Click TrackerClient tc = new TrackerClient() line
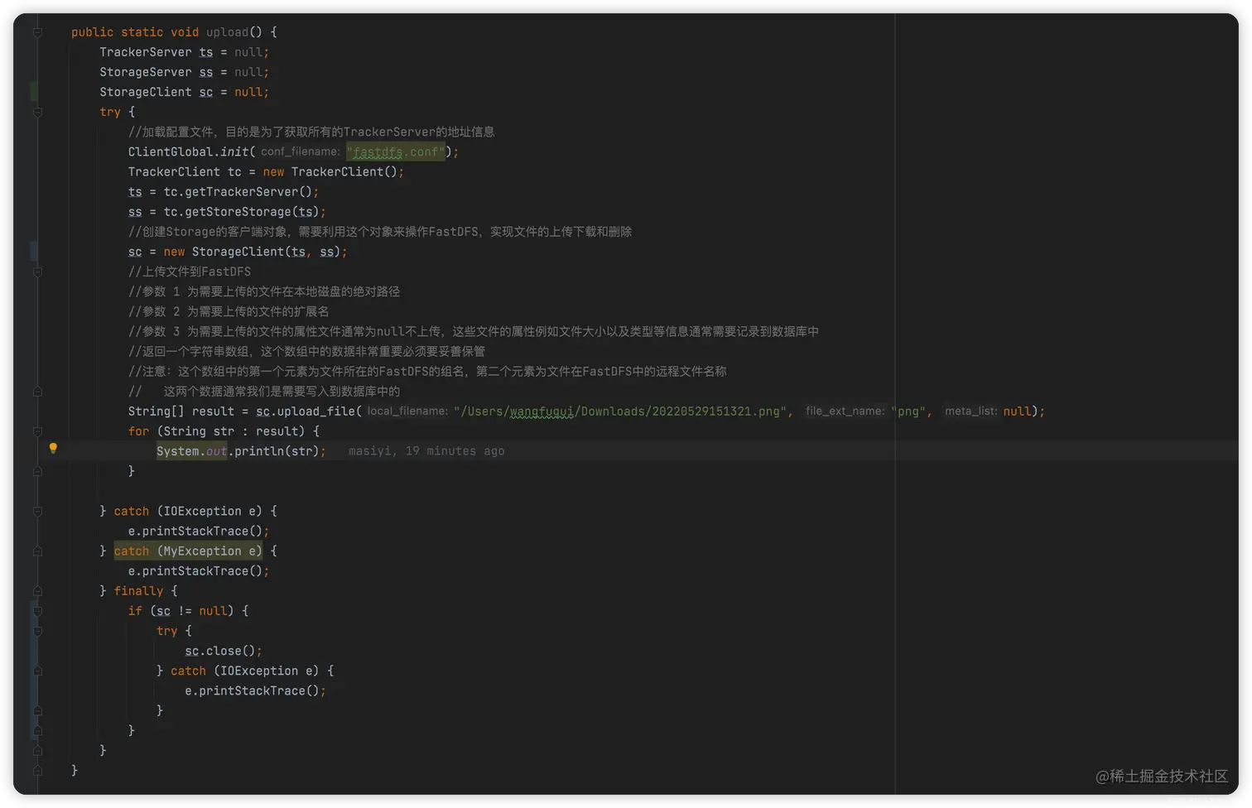The width and height of the screenshot is (1252, 808). (x=266, y=172)
